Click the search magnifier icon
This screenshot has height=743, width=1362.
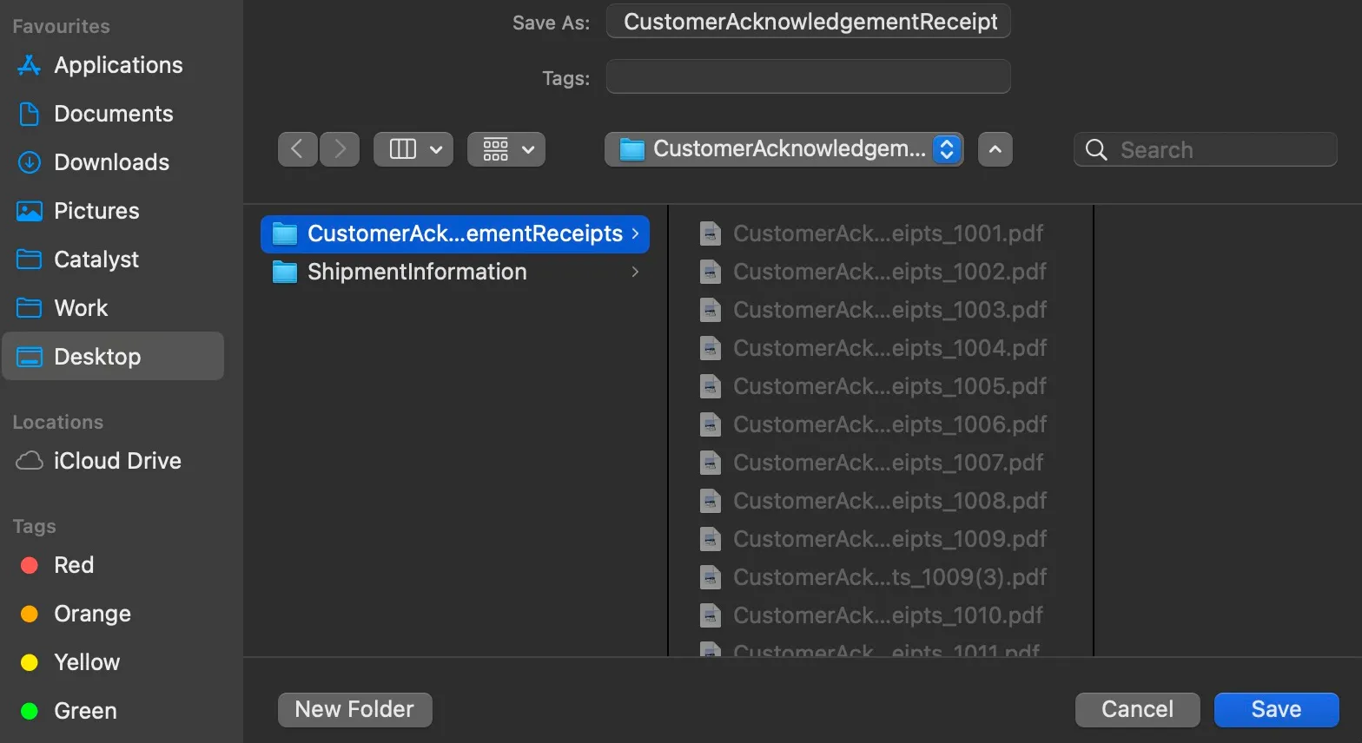1096,150
